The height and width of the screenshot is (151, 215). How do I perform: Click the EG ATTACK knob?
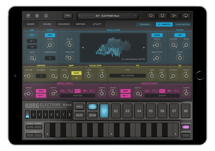[173, 76]
